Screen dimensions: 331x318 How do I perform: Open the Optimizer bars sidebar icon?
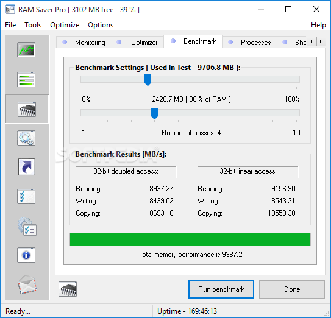pyautogui.click(x=26, y=79)
